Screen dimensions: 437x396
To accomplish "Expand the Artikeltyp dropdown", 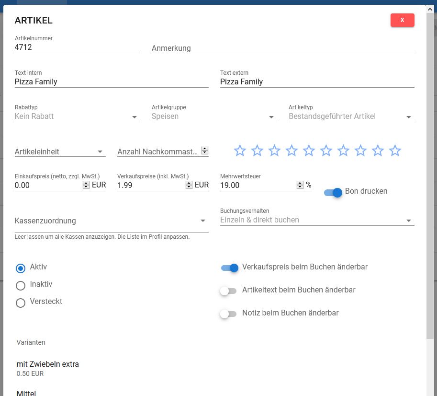I will pyautogui.click(x=351, y=116).
